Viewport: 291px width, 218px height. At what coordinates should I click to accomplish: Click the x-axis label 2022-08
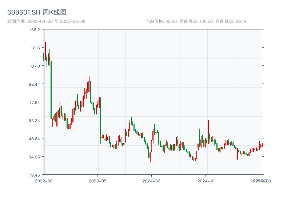[x=44, y=181]
